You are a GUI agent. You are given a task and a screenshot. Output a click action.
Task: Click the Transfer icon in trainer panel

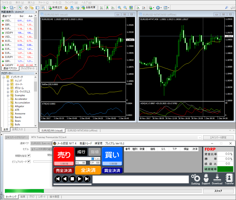pyautogui.click(x=229, y=179)
